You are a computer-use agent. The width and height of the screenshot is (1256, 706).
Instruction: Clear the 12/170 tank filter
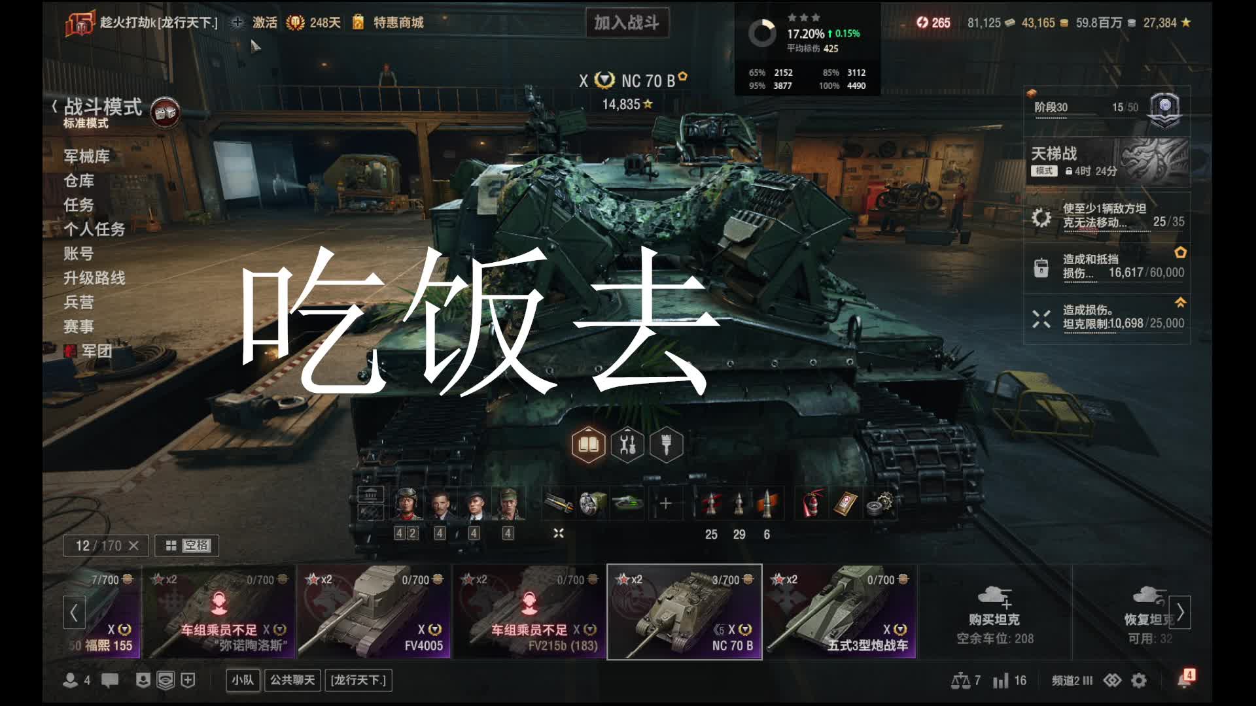pos(133,545)
